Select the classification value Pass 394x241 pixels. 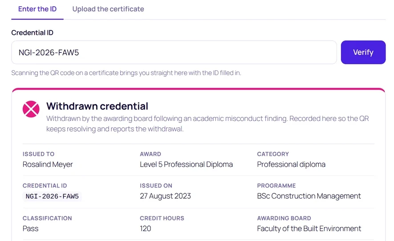[30, 229]
